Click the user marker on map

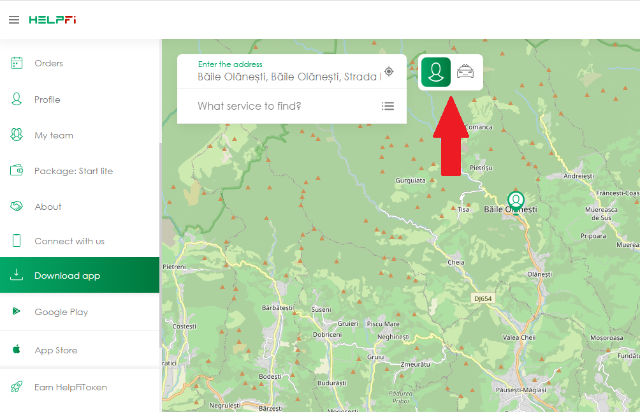pos(516,200)
